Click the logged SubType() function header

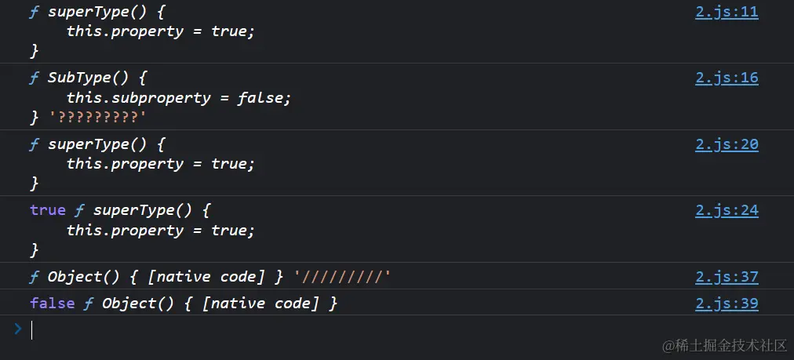(x=97, y=78)
